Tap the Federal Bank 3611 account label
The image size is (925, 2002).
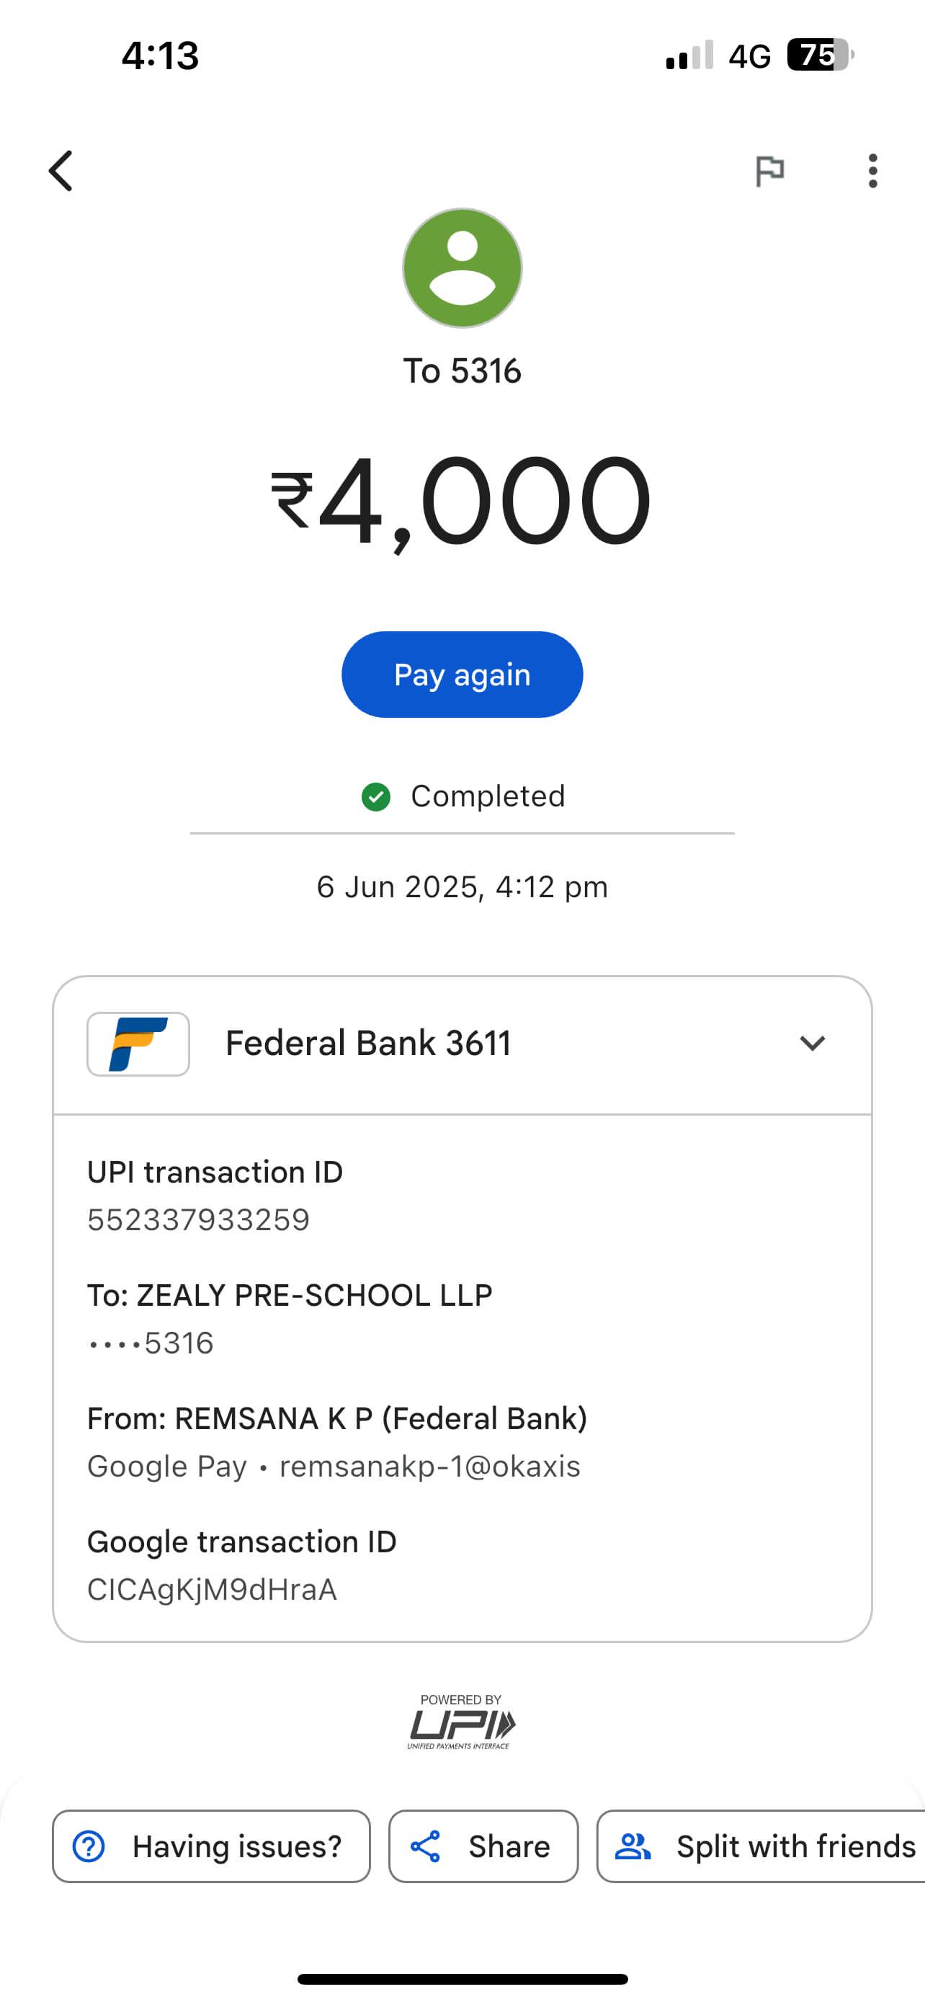click(x=368, y=1043)
